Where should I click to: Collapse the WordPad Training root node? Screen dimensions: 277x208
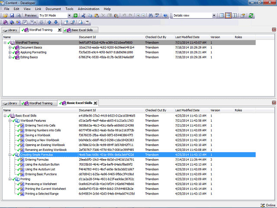click(x=5, y=42)
